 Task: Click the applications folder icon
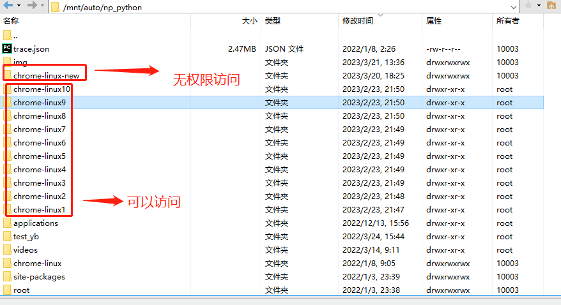coord(7,223)
